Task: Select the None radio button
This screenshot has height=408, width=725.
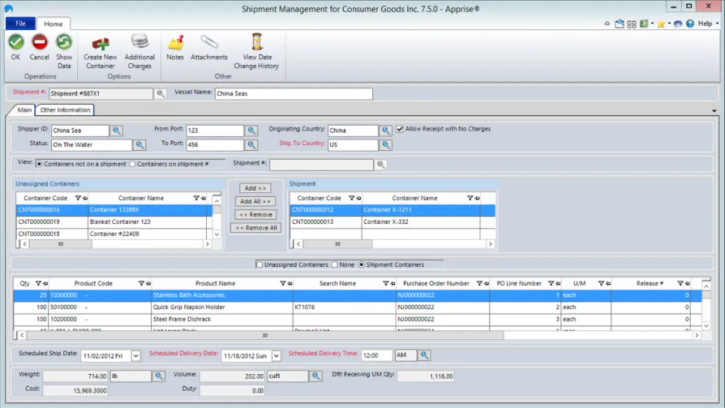Action: (334, 265)
